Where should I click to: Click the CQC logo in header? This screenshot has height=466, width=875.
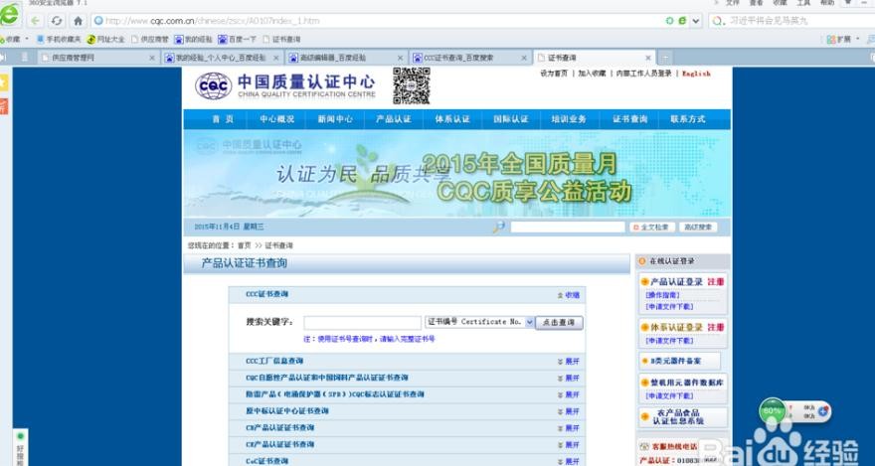click(x=212, y=87)
